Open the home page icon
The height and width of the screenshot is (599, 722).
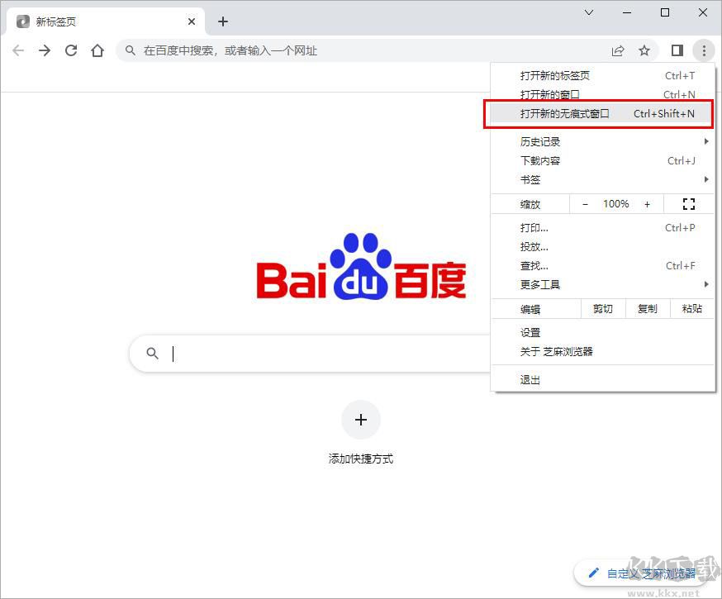click(97, 50)
